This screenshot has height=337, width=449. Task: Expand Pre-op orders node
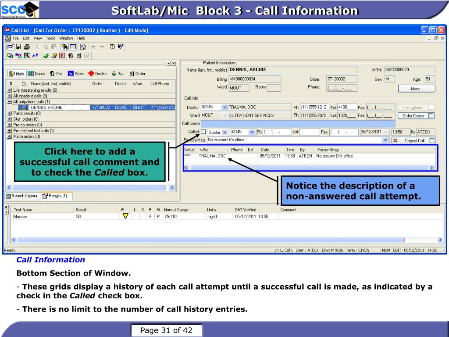[10, 125]
